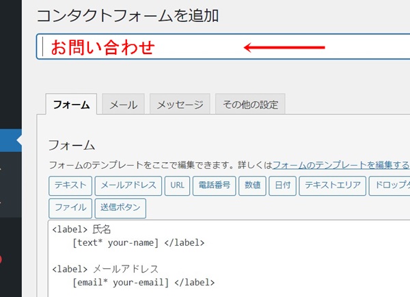Image resolution: width=410 pixels, height=297 pixels.
Task: Insert a 数値 tag
Action: [252, 185]
